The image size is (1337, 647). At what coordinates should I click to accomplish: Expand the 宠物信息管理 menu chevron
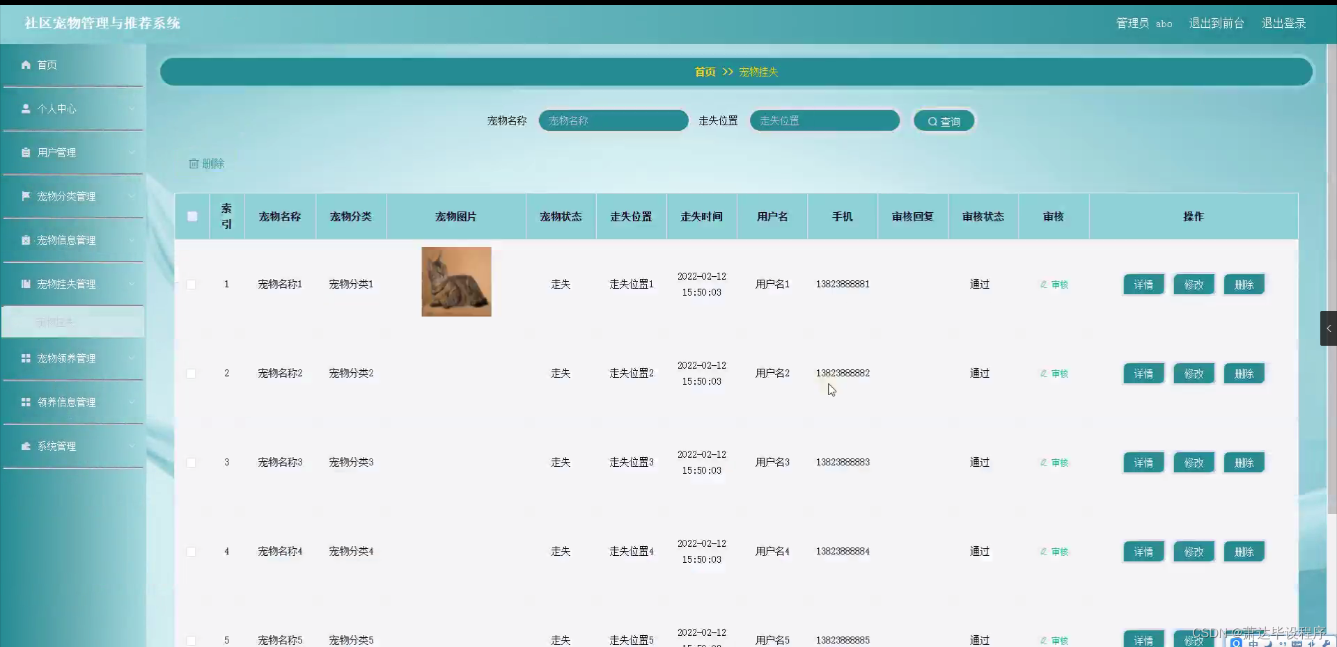(132, 240)
